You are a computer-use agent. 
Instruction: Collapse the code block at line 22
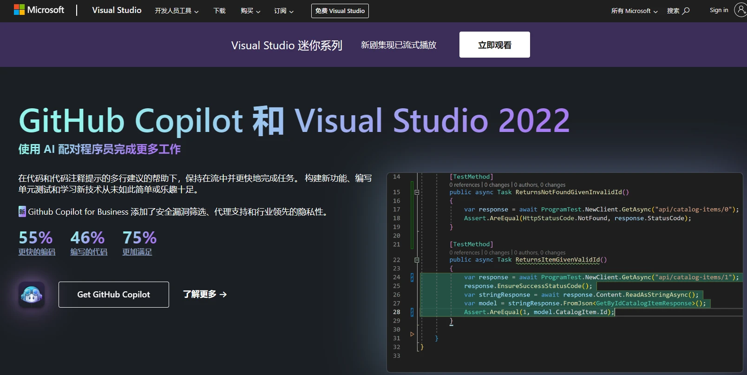tap(417, 260)
